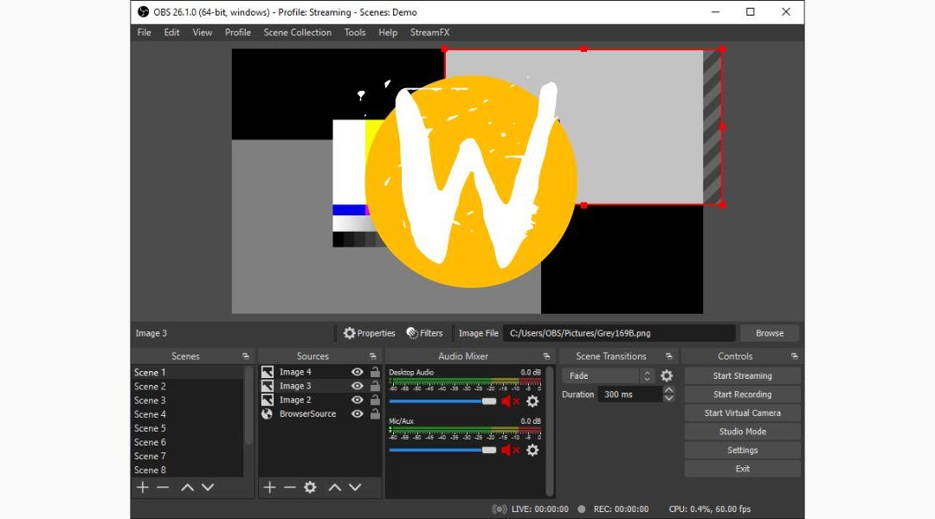Add a new scene with plus icon
Screen dimensions: 935x519
(143, 488)
